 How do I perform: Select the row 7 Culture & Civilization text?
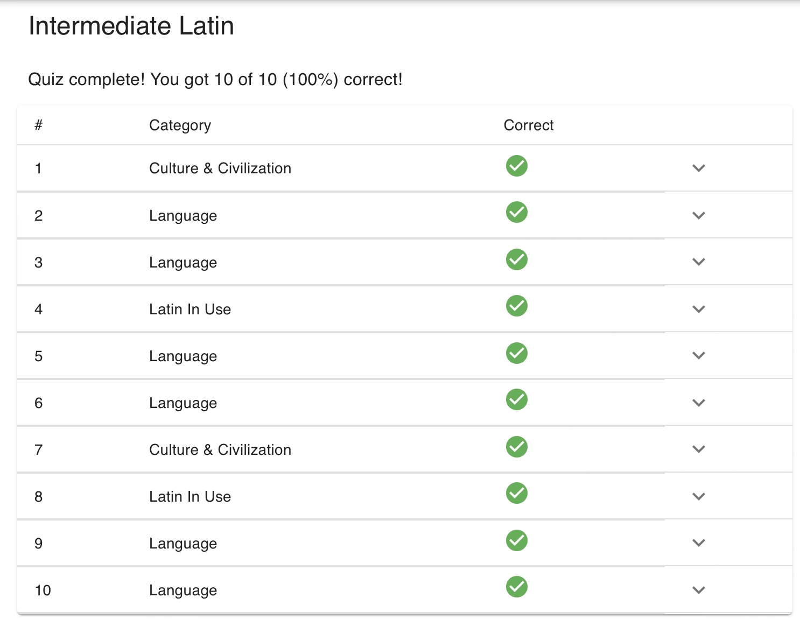pos(220,450)
